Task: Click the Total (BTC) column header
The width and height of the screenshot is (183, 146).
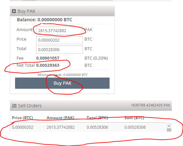Action: tap(97, 118)
